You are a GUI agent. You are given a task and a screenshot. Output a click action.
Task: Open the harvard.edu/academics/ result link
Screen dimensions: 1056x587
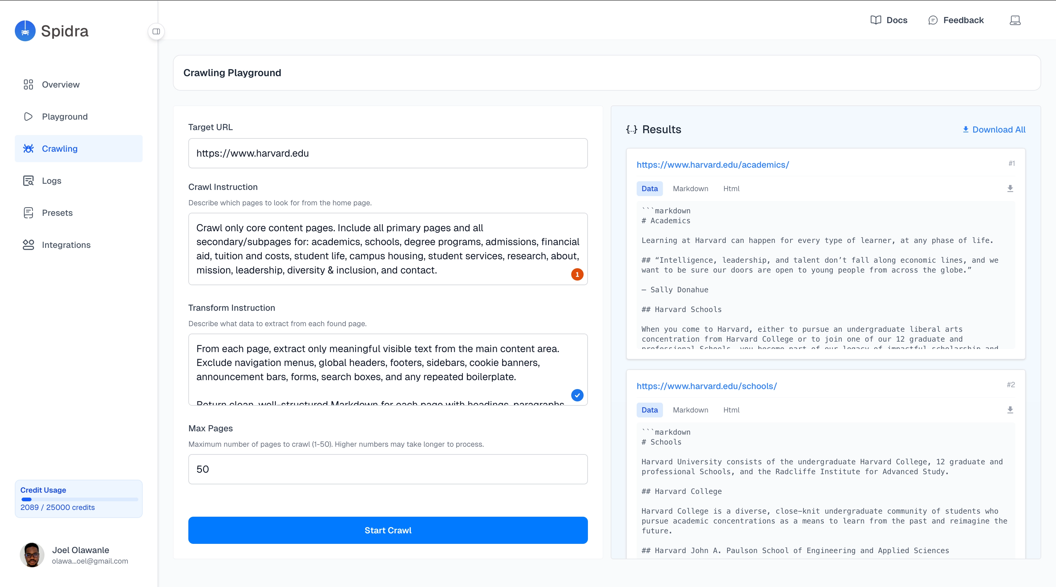(712, 165)
